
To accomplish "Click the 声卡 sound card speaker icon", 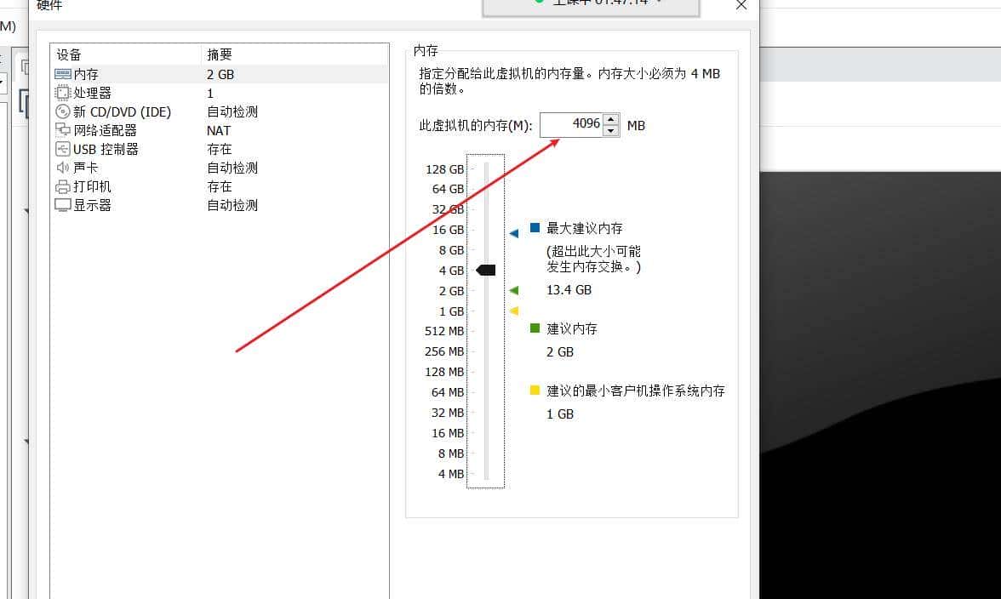I will point(63,168).
